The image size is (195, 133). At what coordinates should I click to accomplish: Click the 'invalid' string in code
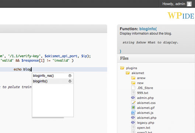[x=61, y=61]
